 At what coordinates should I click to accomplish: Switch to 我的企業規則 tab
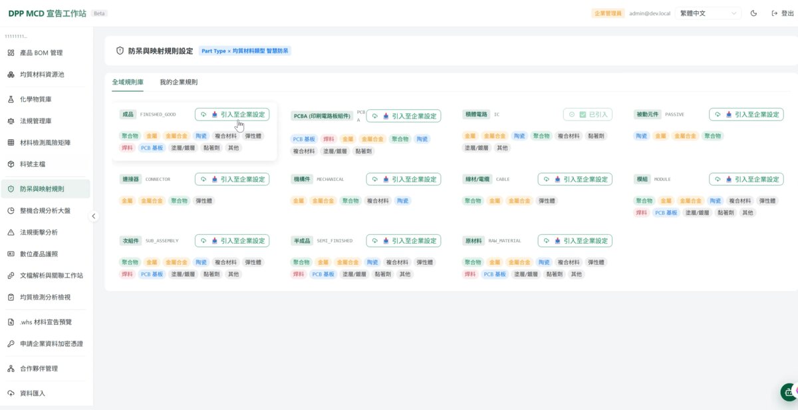[178, 82]
